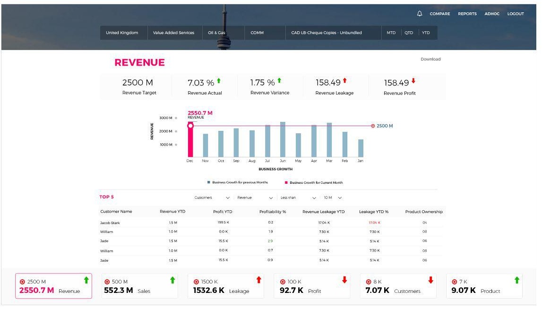The width and height of the screenshot is (542, 309).
Task: Click target icon on Product card
Action: pyautogui.click(x=455, y=282)
